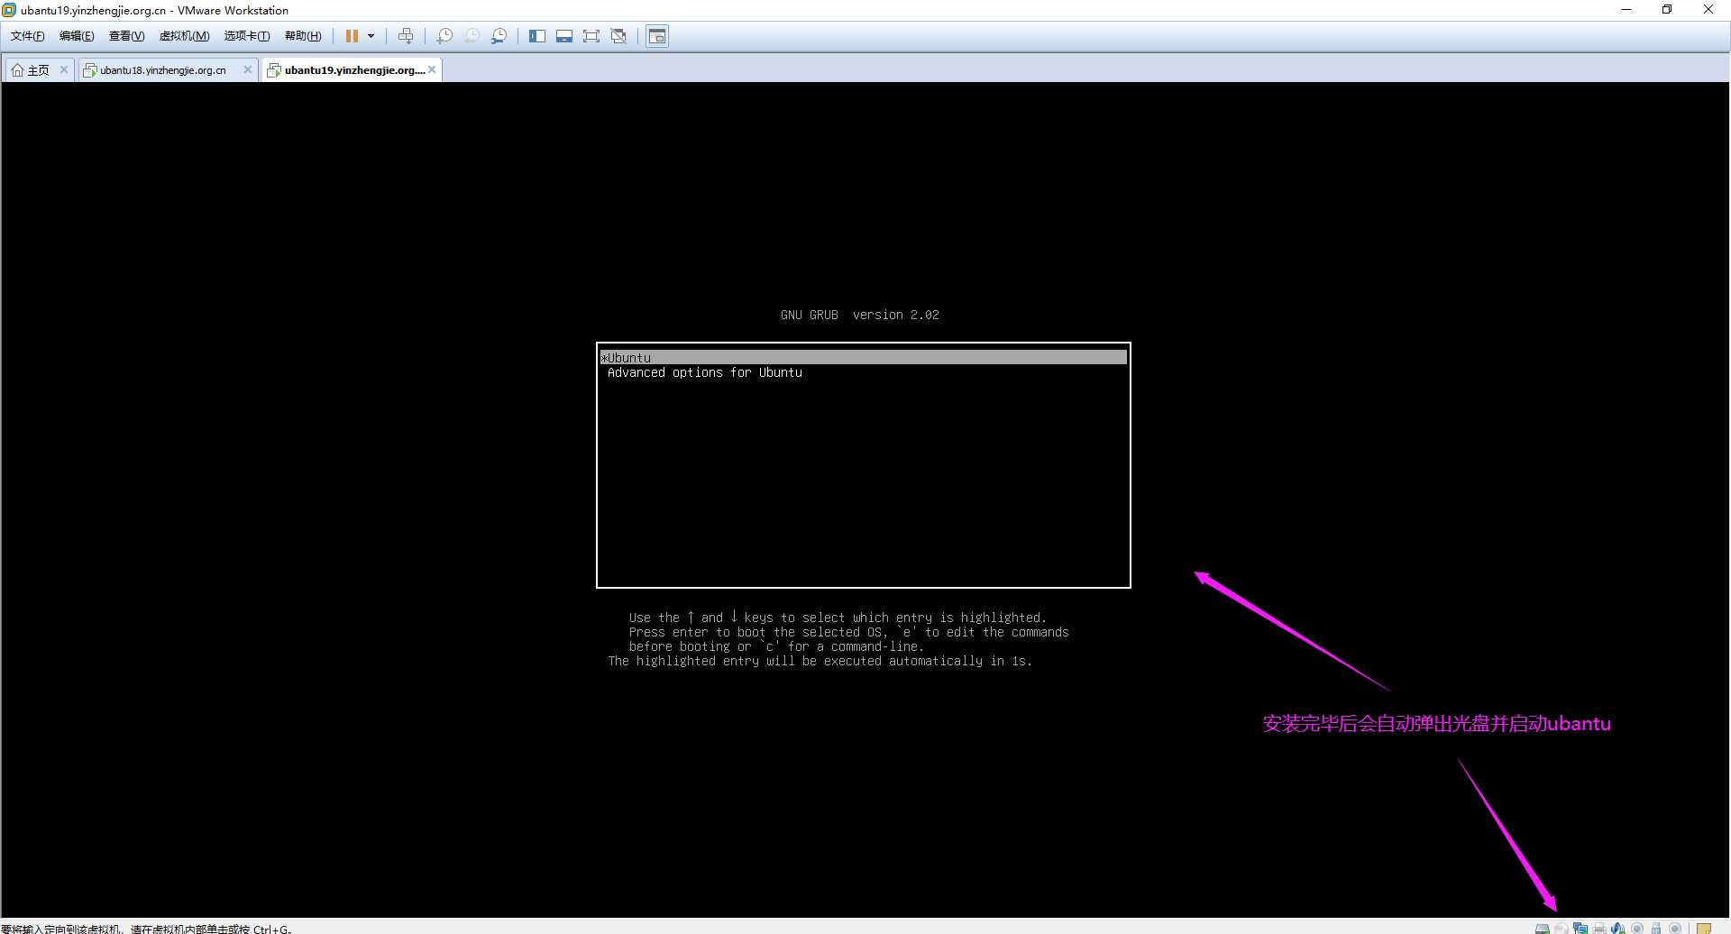The height and width of the screenshot is (934, 1731).
Task: Select the highlighted *Ubuntu GRUB entry
Action: click(x=864, y=358)
